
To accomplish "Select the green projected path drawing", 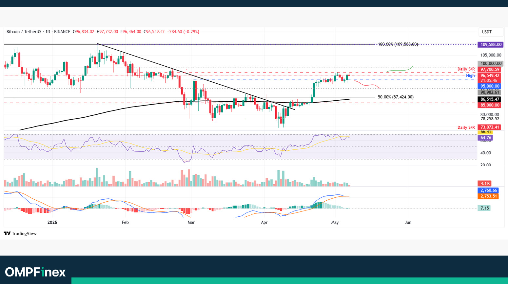I will point(400,70).
